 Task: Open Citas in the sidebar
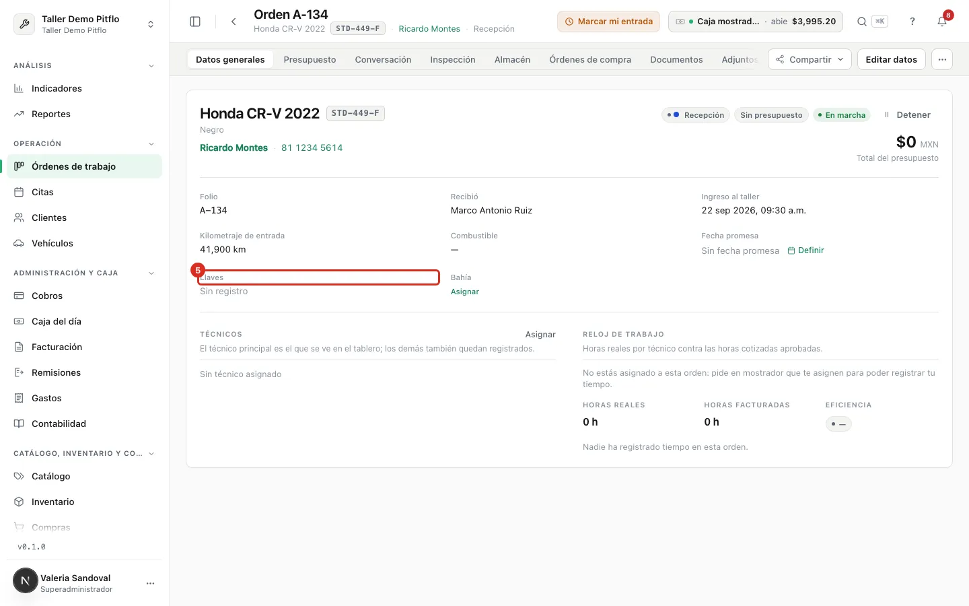click(84, 192)
